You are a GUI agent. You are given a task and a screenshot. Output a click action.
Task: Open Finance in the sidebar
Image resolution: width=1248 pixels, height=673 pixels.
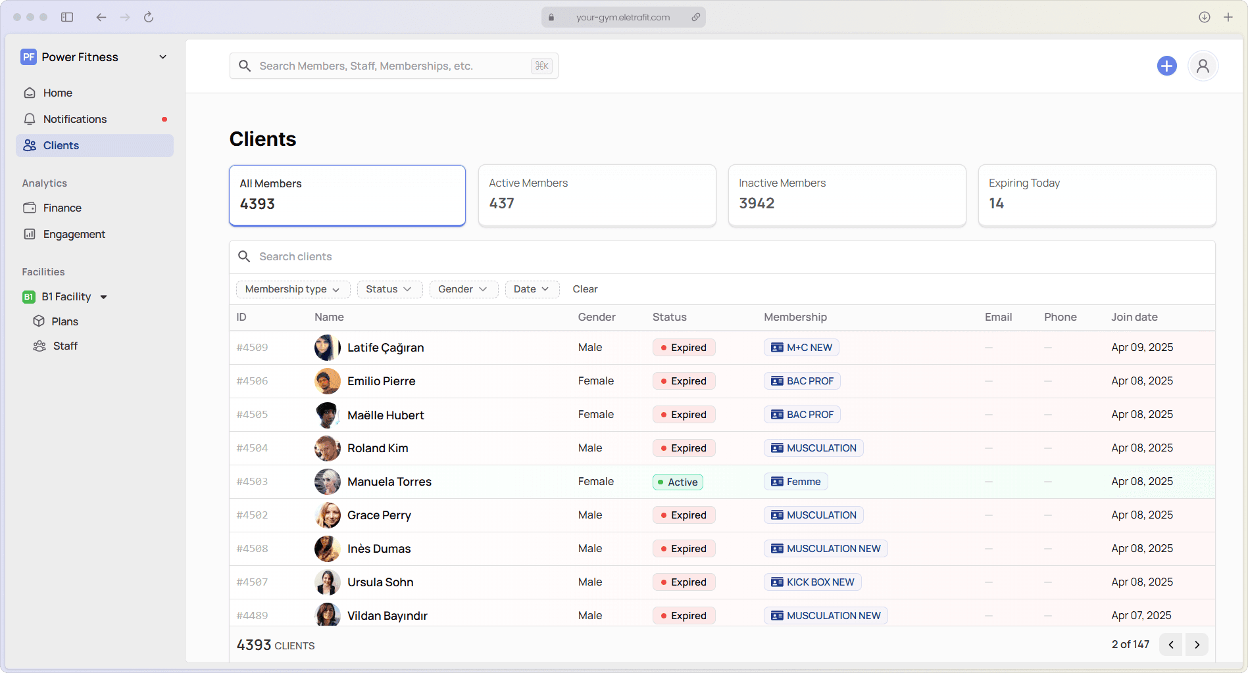(62, 208)
